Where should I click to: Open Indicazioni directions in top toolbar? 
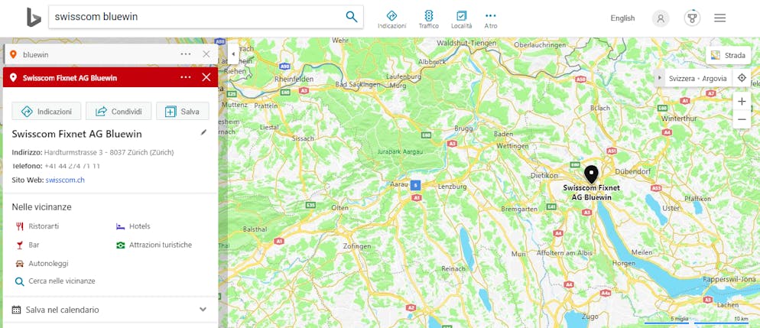391,20
